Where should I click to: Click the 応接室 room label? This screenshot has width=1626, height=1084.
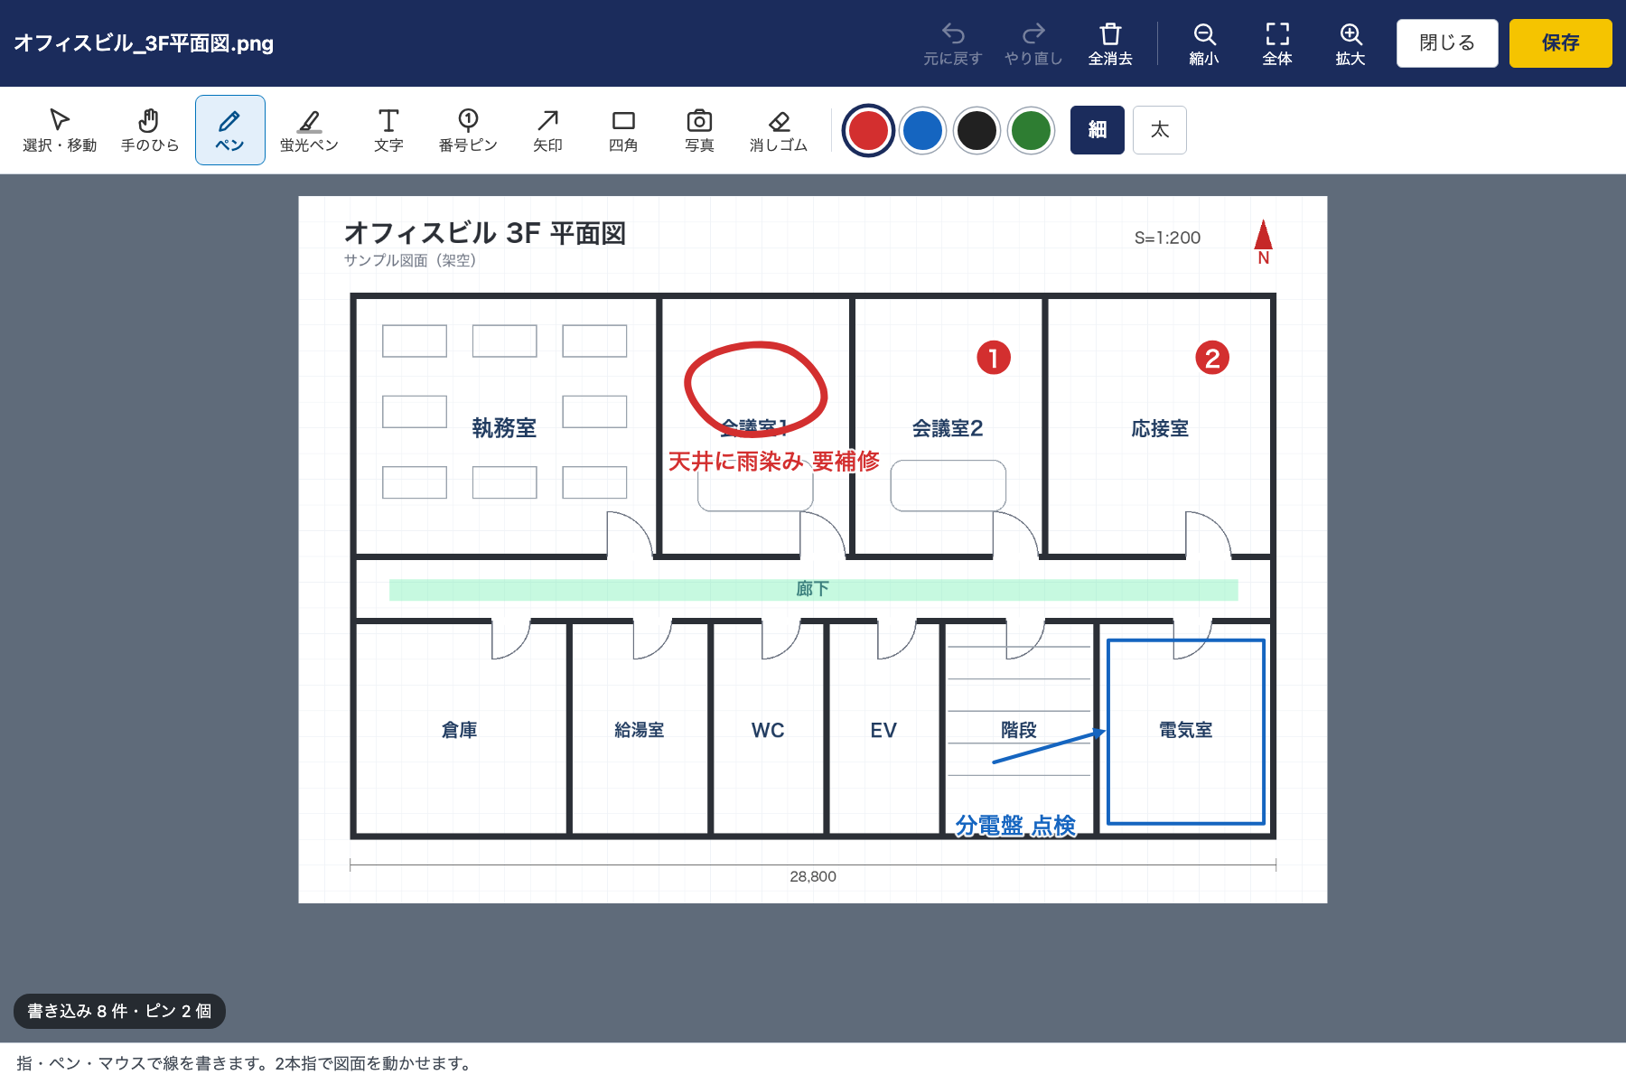click(x=1160, y=428)
